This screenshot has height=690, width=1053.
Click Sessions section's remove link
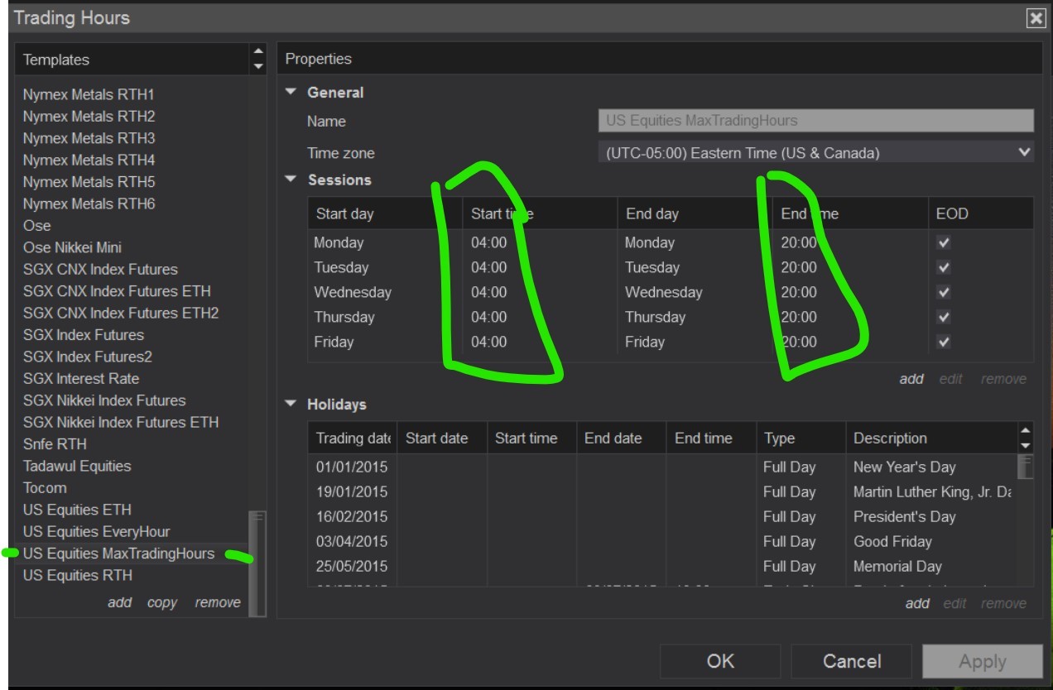coord(1003,379)
